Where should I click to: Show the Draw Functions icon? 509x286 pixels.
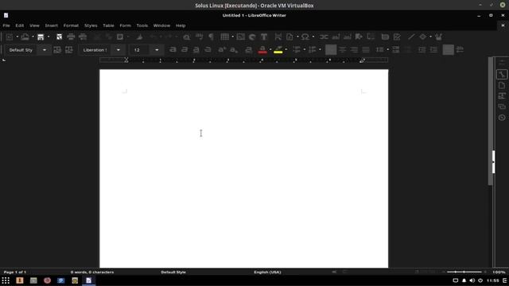[x=438, y=37]
